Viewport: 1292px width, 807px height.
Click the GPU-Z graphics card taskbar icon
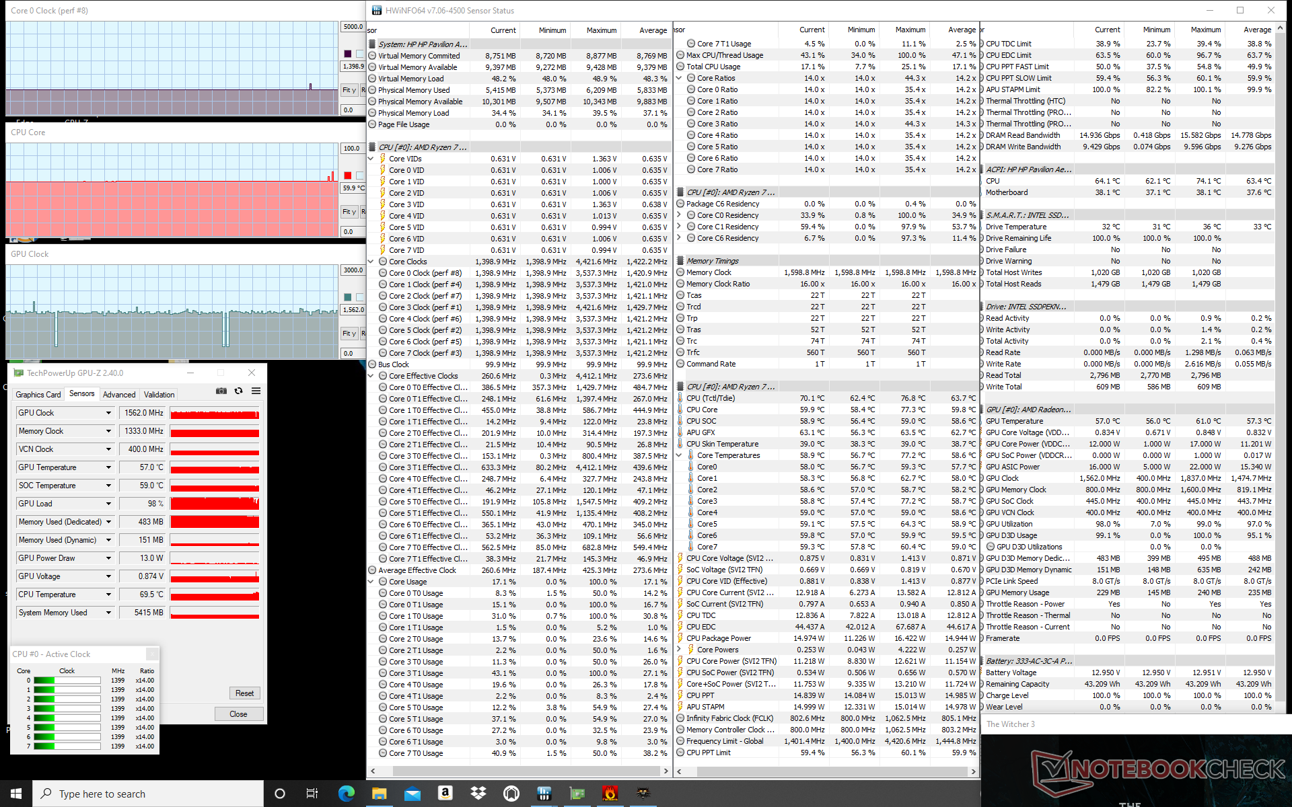point(577,794)
